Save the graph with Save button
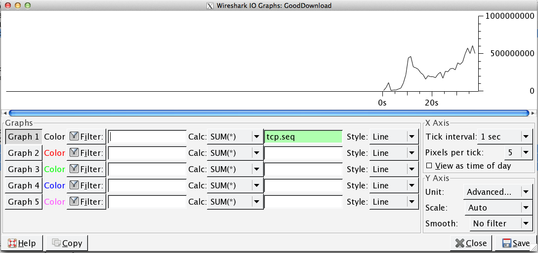This screenshot has height=253, width=538. (516, 244)
